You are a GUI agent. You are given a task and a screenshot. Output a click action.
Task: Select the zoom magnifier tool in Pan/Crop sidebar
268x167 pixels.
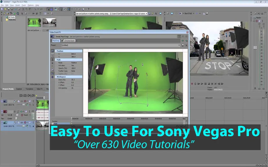(x=53, y=70)
